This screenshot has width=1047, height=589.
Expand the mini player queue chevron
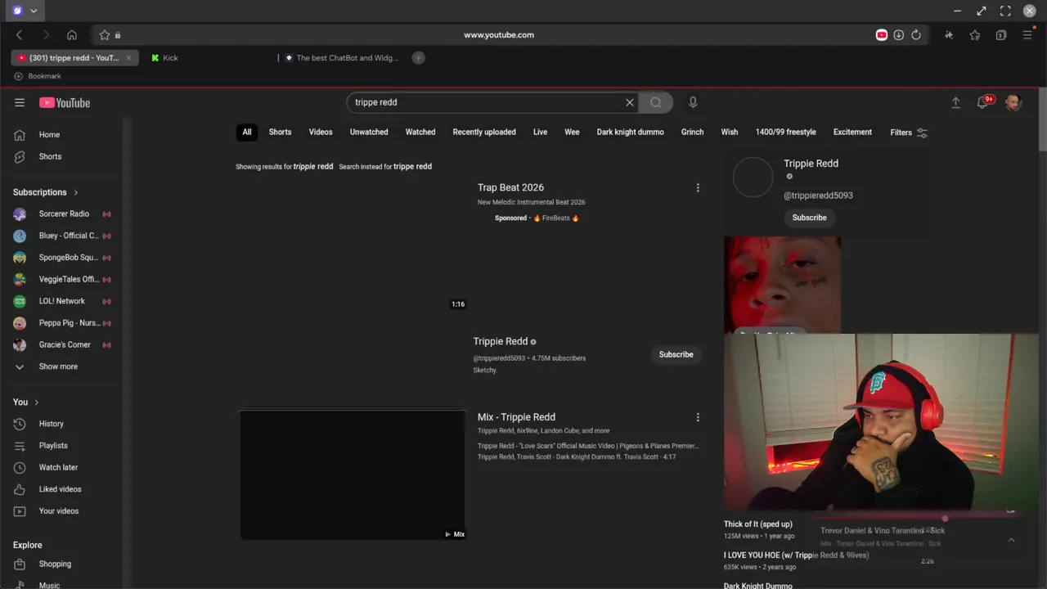[1011, 540]
